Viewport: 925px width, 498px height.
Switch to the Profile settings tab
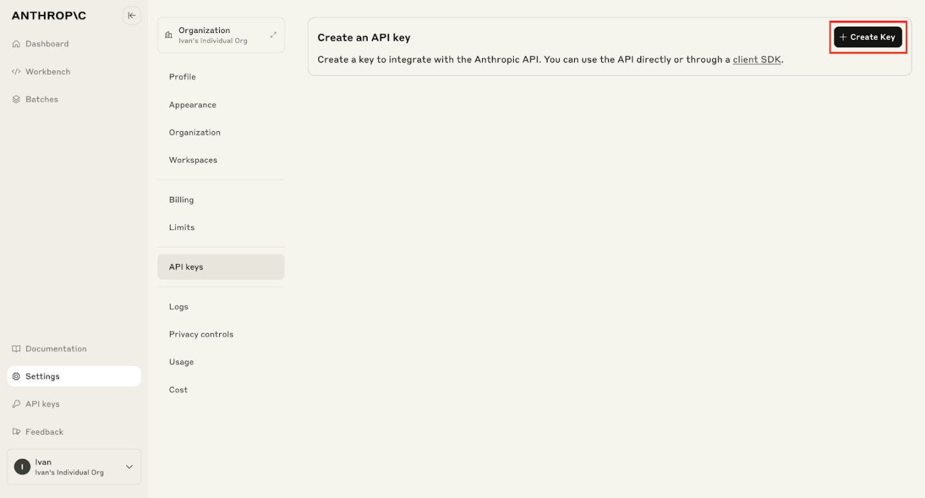pos(182,76)
